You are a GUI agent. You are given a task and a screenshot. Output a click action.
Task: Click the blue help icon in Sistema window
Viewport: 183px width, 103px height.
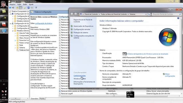[x=178, y=18]
